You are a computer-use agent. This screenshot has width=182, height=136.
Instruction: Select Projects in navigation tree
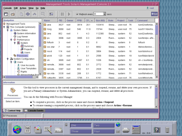click(x=28, y=49)
